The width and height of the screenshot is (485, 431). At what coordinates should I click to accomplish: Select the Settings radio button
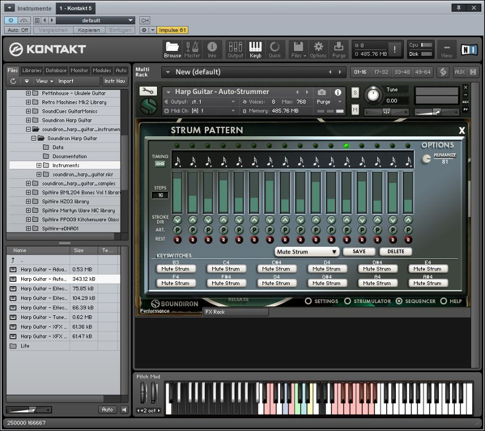point(308,301)
